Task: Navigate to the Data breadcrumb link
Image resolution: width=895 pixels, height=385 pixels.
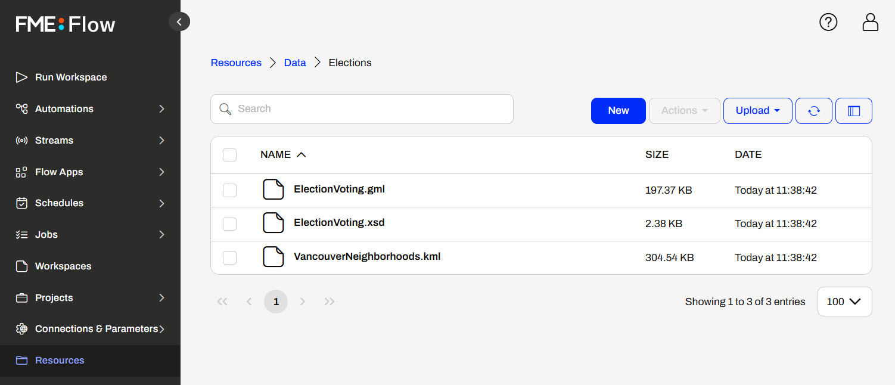Action: pos(295,63)
